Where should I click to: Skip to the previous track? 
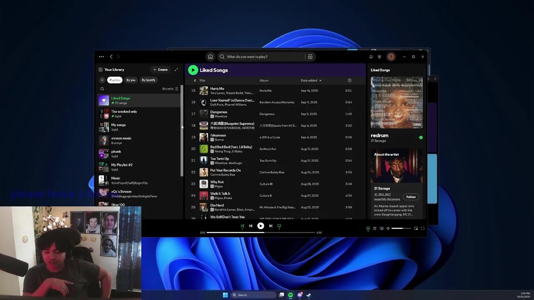pyautogui.click(x=251, y=226)
